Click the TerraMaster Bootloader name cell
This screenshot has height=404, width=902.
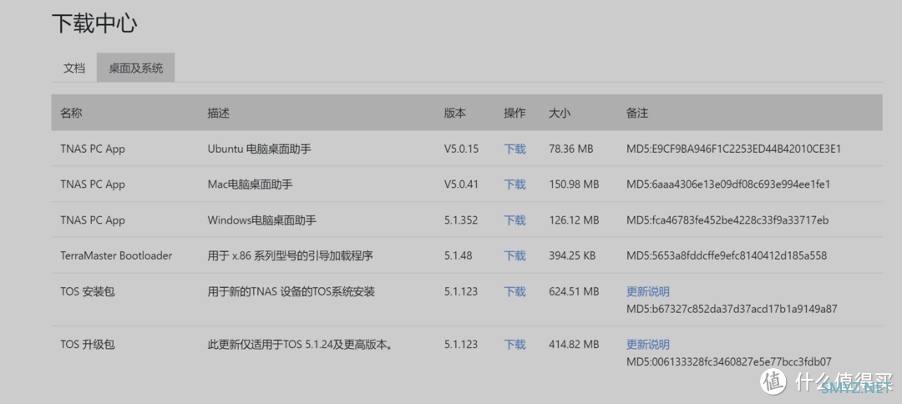[x=116, y=255]
